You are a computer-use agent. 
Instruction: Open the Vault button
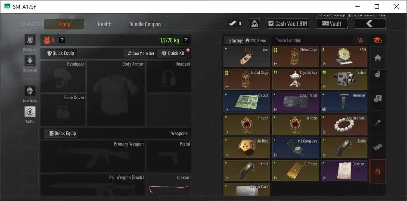pyautogui.click(x=332, y=24)
